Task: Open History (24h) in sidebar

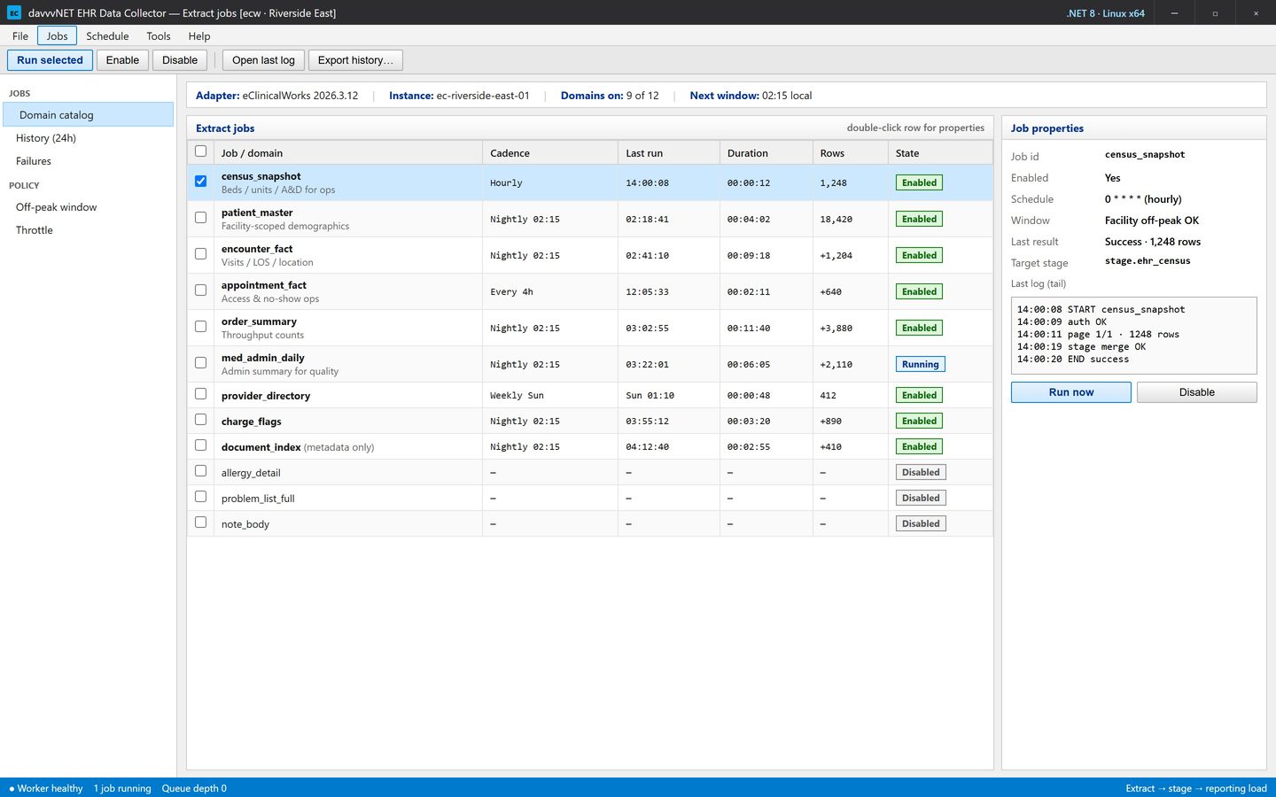Action: pos(89,138)
